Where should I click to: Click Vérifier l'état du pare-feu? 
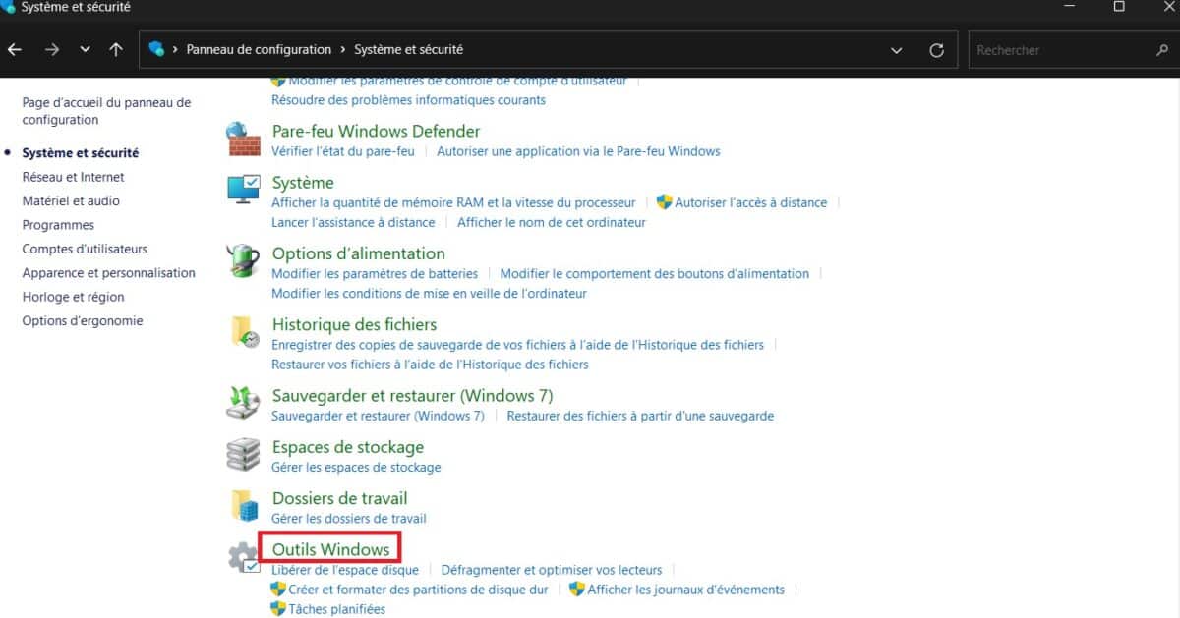pos(343,151)
